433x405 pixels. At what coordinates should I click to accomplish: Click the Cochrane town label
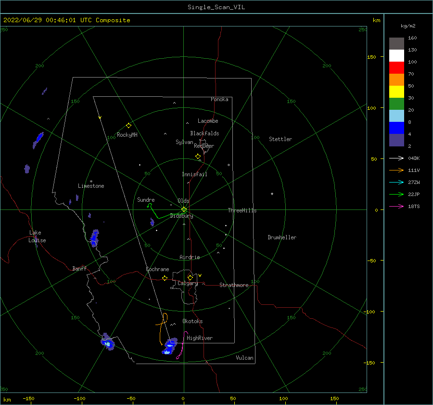pyautogui.click(x=157, y=269)
